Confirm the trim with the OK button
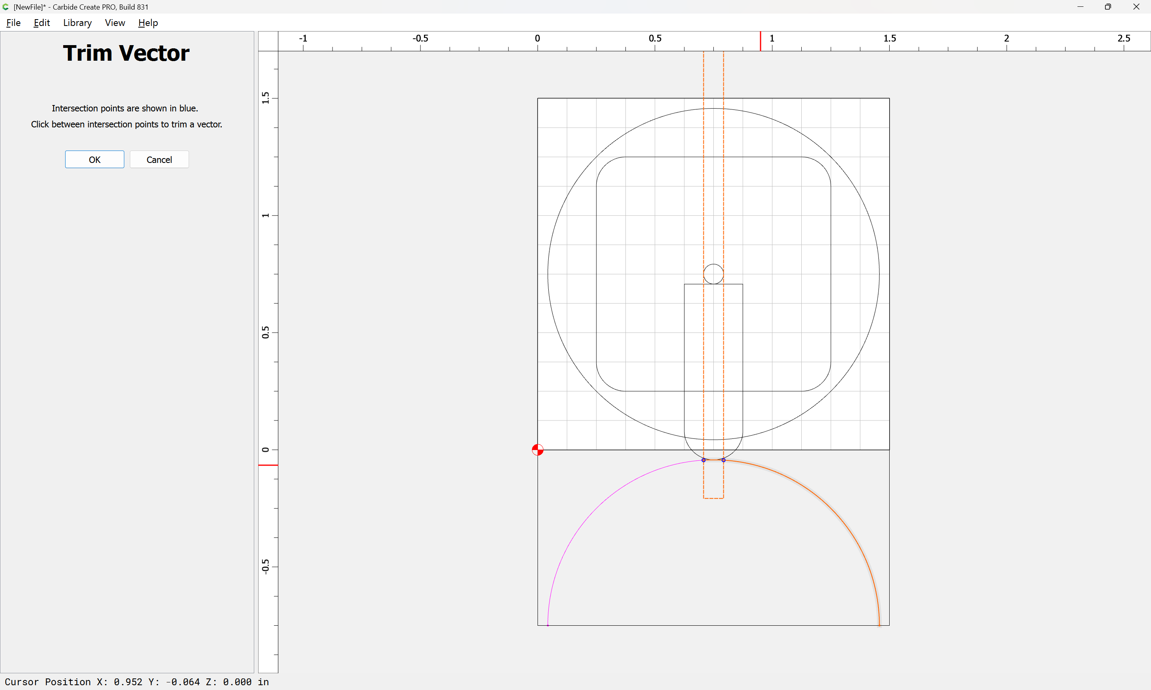 (x=94, y=159)
